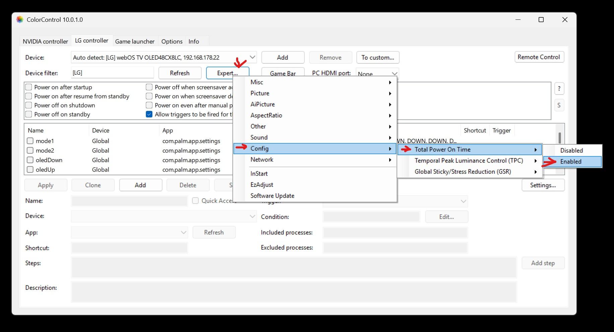Open the preset Device dropdown below Name

(164, 216)
